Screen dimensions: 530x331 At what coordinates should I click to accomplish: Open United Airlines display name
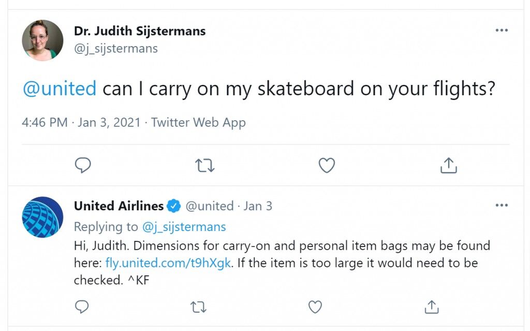click(119, 206)
